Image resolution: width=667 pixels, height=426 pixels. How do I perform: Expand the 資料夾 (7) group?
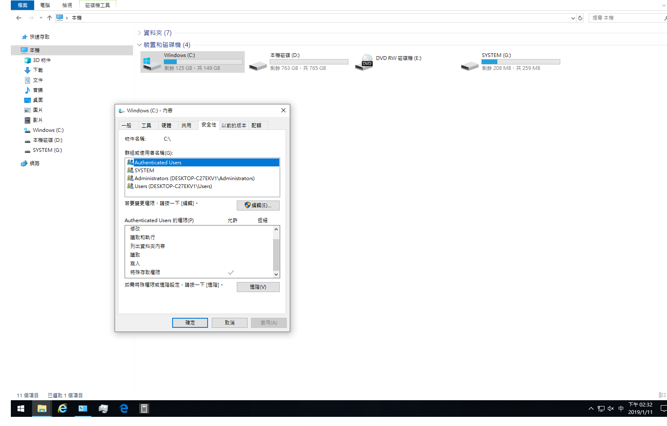click(x=139, y=33)
